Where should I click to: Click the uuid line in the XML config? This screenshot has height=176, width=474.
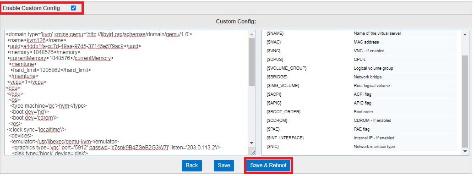pos(74,46)
